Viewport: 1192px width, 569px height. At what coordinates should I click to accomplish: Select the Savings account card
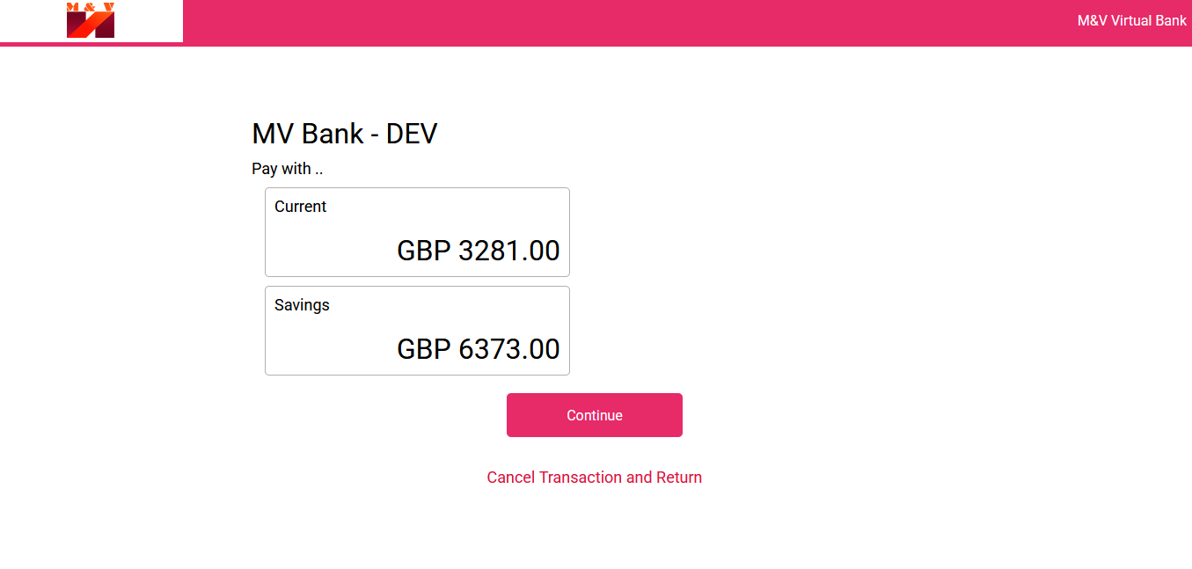click(417, 331)
